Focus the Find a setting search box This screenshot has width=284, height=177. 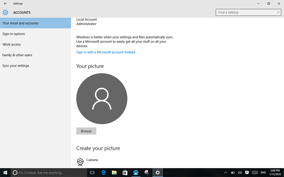click(x=248, y=12)
